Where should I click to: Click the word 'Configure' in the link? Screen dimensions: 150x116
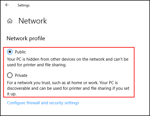coord(16,103)
